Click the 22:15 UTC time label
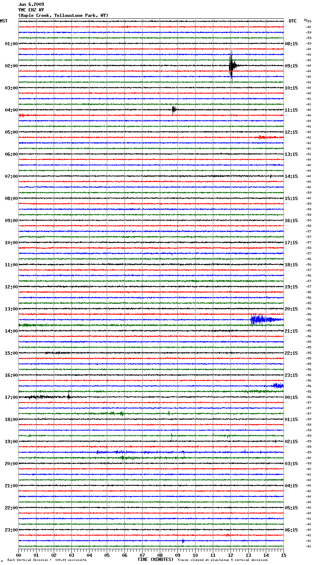This screenshot has width=313, height=565. click(x=291, y=353)
